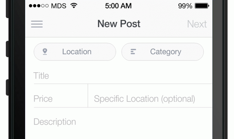Focus the Description text area
Screen dimensions: 234x139
tap(122, 122)
